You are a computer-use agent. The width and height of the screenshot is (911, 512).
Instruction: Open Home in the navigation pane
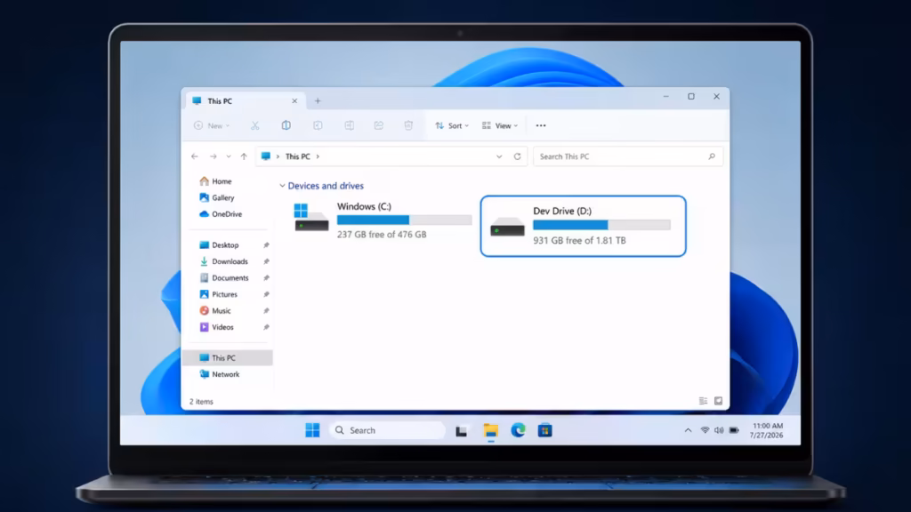tap(215, 181)
